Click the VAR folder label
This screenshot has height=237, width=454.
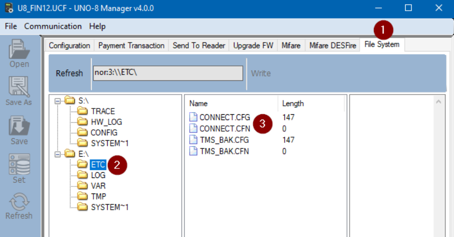click(98, 186)
